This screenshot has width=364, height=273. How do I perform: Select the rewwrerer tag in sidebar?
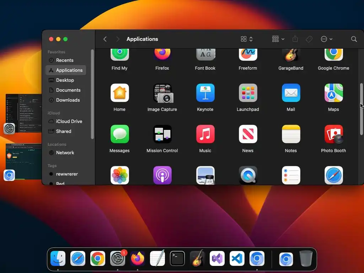click(66, 174)
